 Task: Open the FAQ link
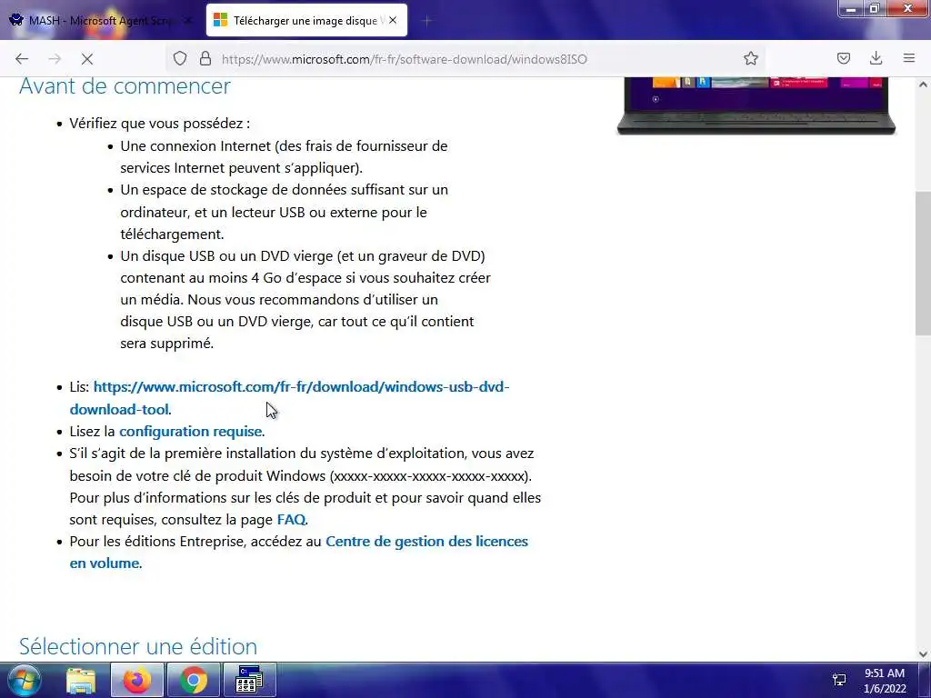[291, 519]
